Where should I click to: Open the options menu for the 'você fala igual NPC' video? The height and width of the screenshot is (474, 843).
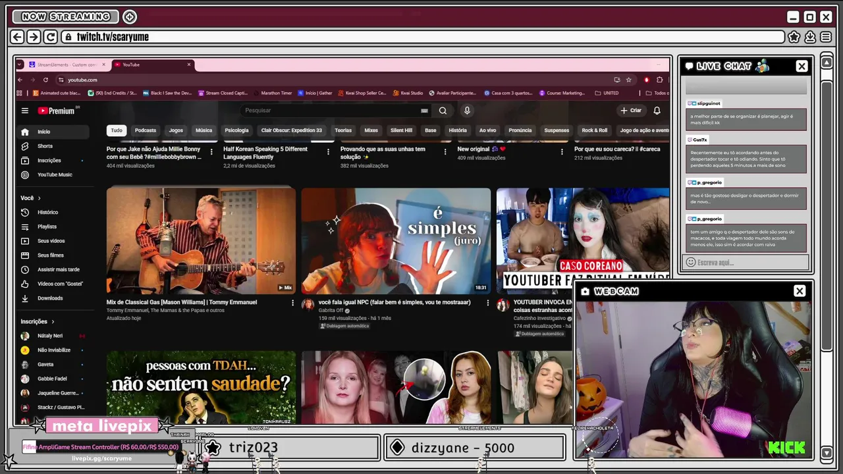pyautogui.click(x=488, y=303)
